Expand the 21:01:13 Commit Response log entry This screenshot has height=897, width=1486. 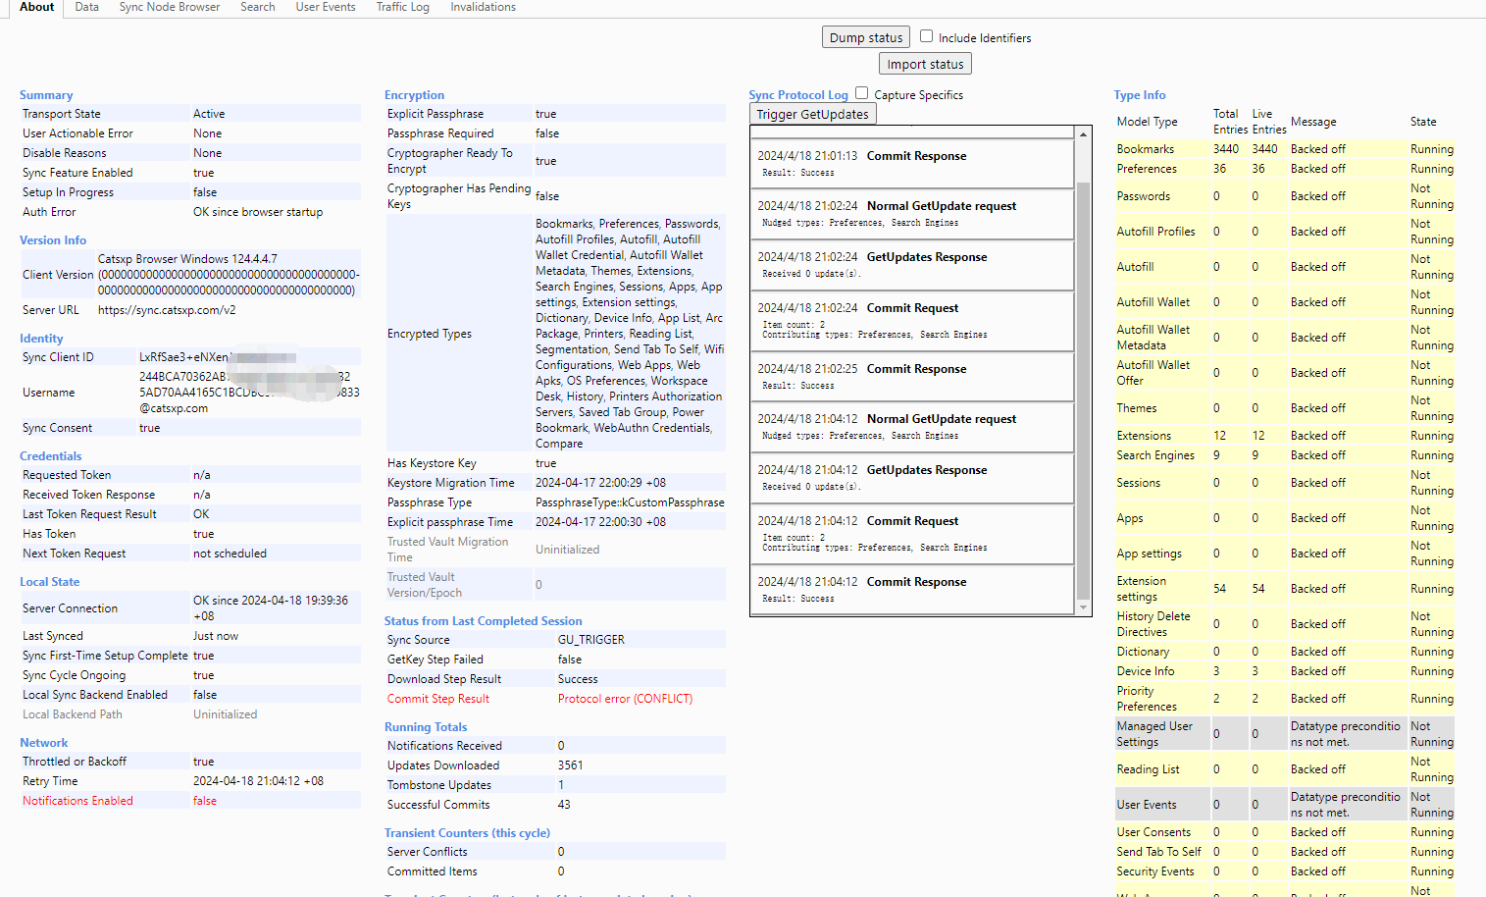[x=916, y=156]
